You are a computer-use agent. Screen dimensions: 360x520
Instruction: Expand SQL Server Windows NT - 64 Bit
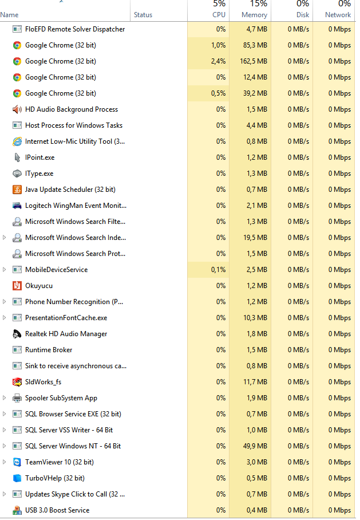pyautogui.click(x=5, y=446)
